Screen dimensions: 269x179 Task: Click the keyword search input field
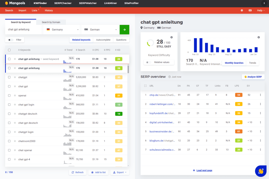point(24,30)
